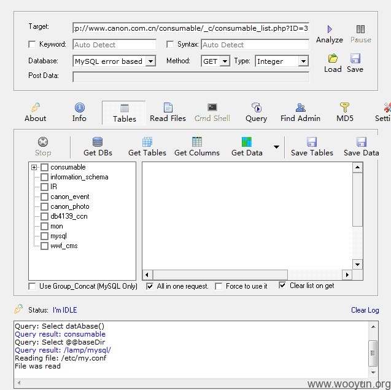Check the canon_photo database checkbox

(44, 206)
